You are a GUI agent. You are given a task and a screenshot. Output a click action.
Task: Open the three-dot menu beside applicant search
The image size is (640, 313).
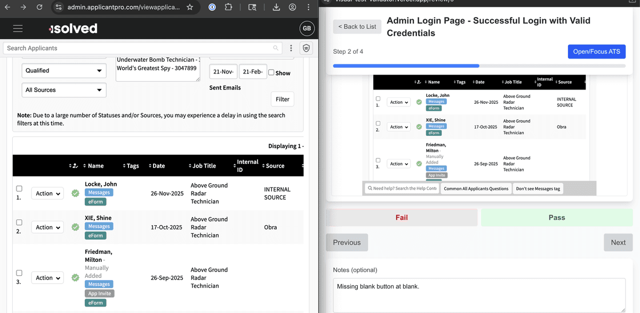coord(291,48)
